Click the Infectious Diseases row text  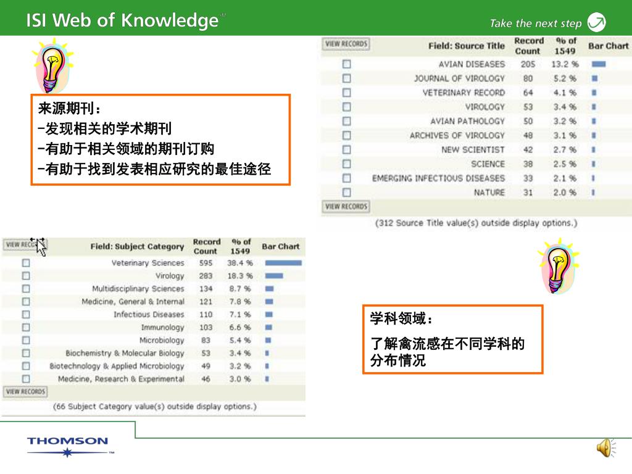(149, 314)
